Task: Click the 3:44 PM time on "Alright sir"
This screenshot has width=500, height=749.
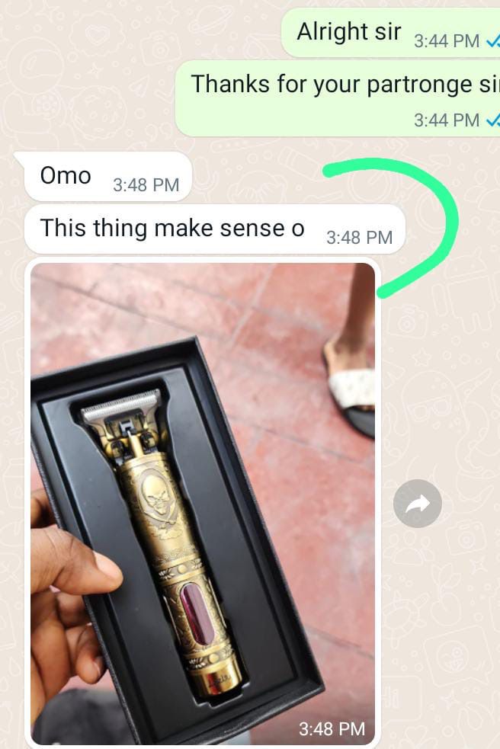Action: pyautogui.click(x=447, y=42)
